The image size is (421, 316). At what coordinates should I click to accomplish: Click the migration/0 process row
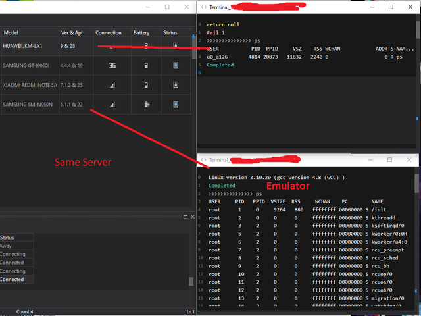(306, 298)
